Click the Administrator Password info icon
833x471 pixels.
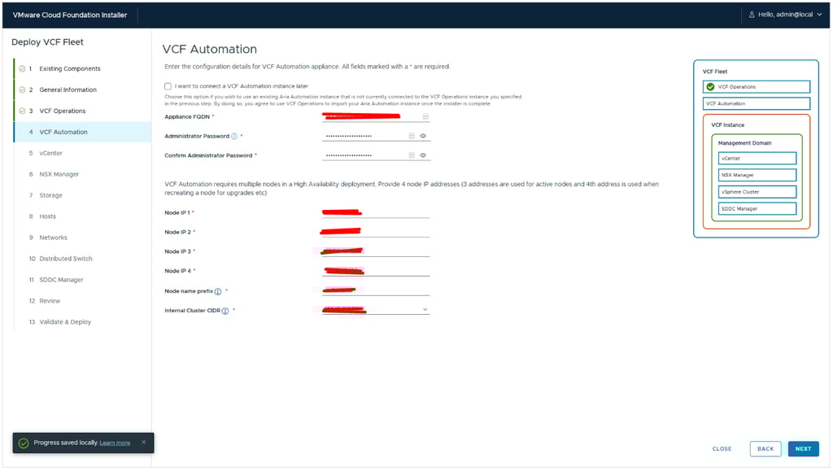click(234, 137)
